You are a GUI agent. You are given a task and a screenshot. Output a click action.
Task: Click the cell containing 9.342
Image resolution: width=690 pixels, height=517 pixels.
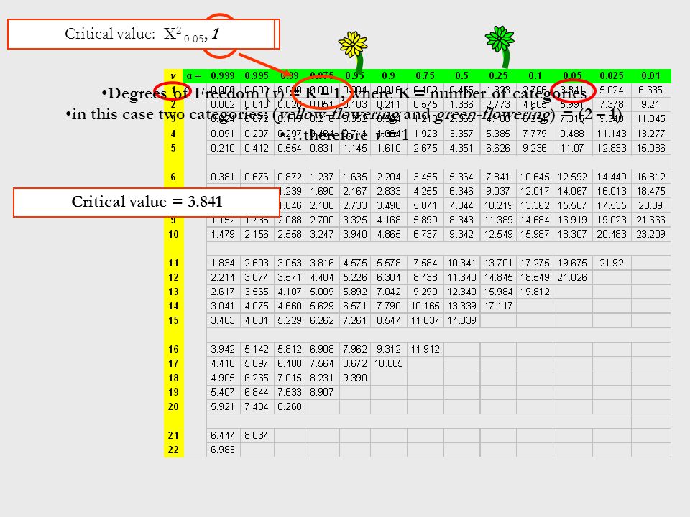coord(461,234)
